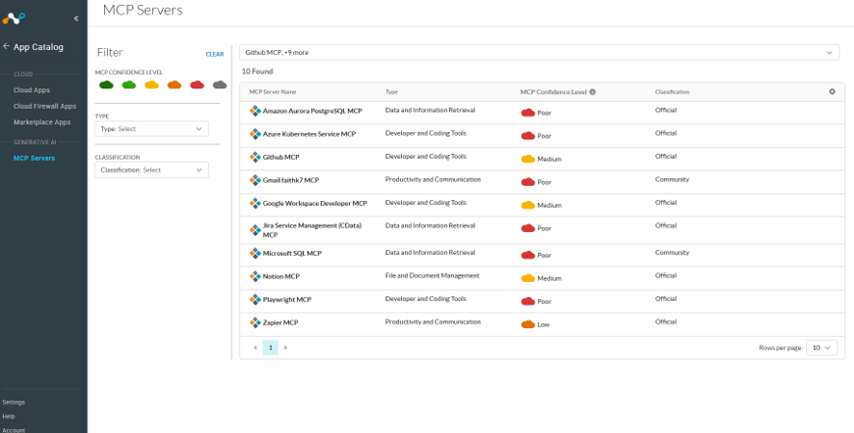This screenshot has height=433, width=854.
Task: Click yellow Medium cloud icon for Notion MCP
Action: [x=528, y=278]
